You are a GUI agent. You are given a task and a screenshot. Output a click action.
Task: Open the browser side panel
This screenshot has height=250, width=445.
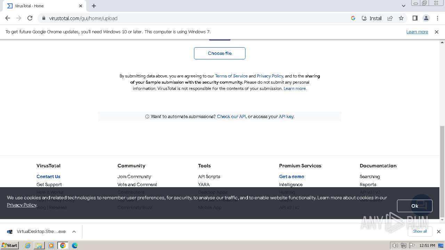tap(415, 18)
